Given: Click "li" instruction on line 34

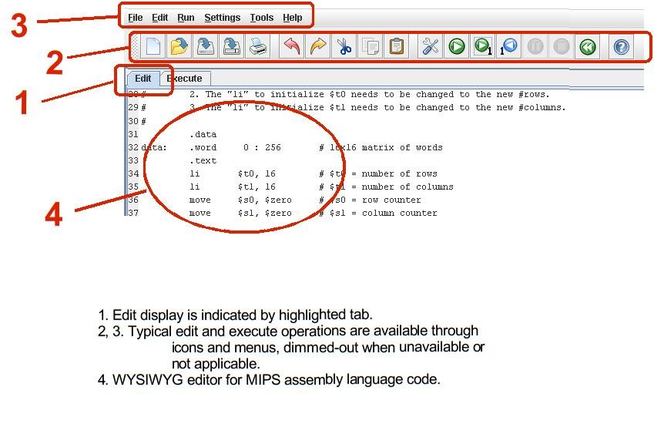Looking at the screenshot, I should (194, 173).
